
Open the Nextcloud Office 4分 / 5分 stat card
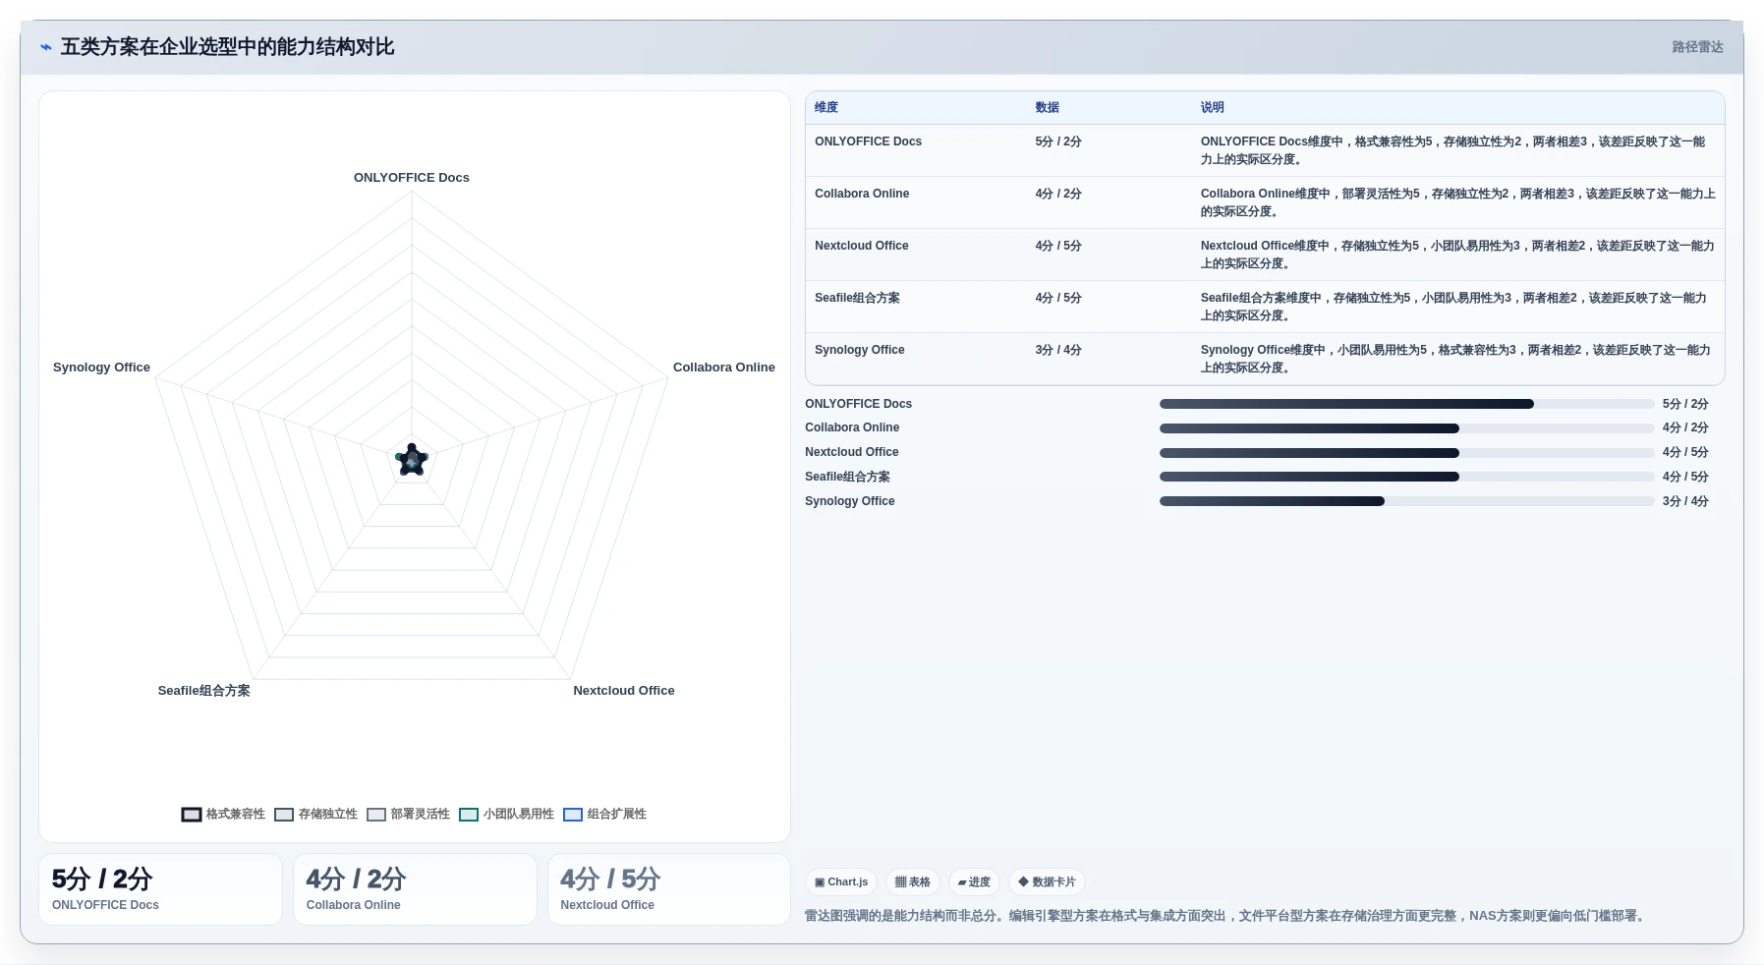(x=669, y=889)
